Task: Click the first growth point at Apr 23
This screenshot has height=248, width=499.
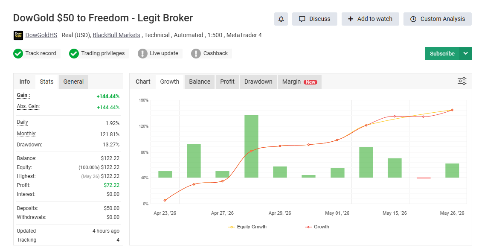Action: (x=165, y=200)
